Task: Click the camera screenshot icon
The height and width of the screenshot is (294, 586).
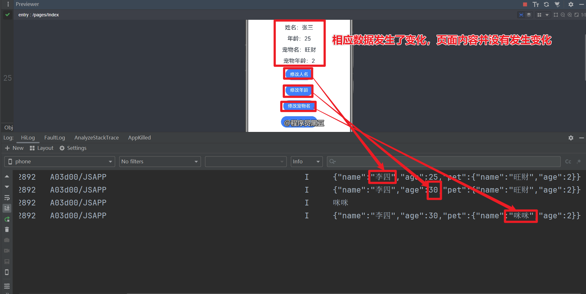Action: [7, 240]
